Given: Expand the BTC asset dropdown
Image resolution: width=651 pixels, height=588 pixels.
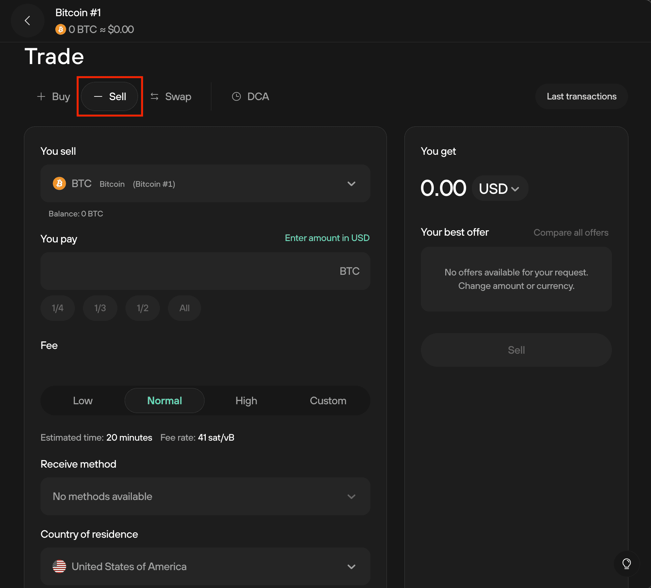Looking at the screenshot, I should coord(205,183).
